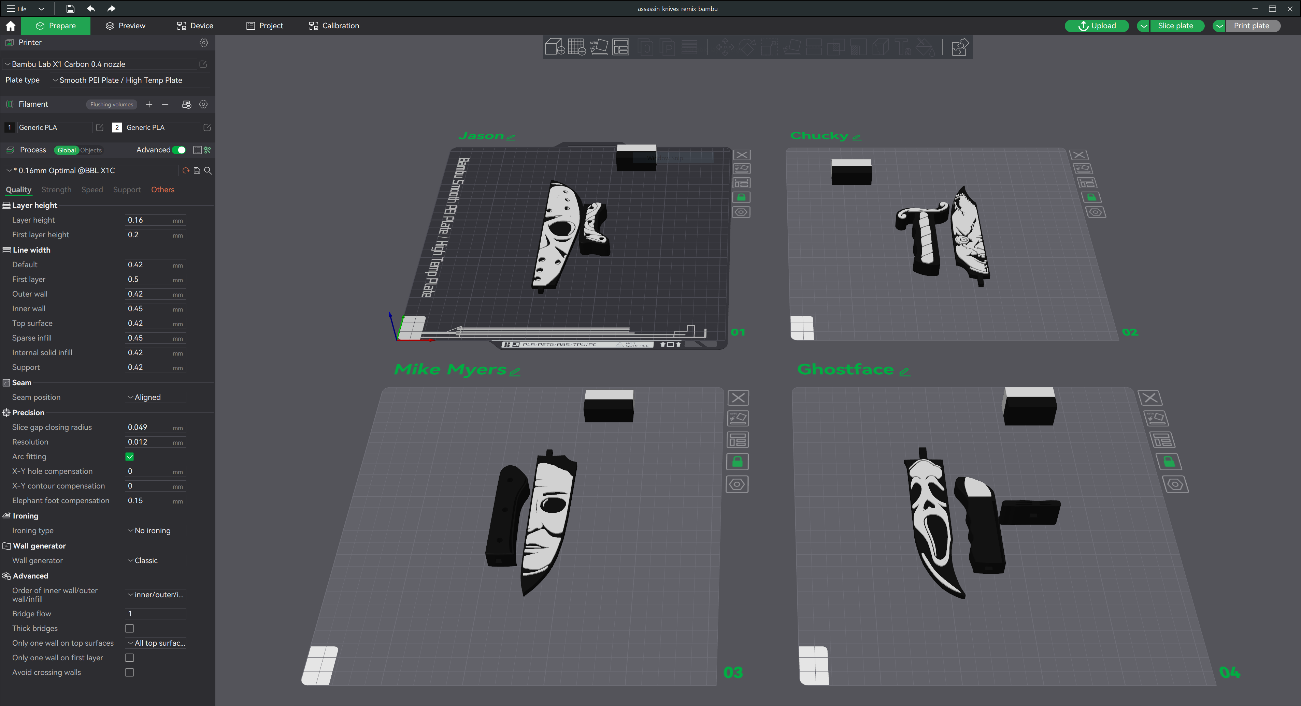1301x706 pixels.
Task: Enable the Thick bridges checkbox
Action: 130,628
